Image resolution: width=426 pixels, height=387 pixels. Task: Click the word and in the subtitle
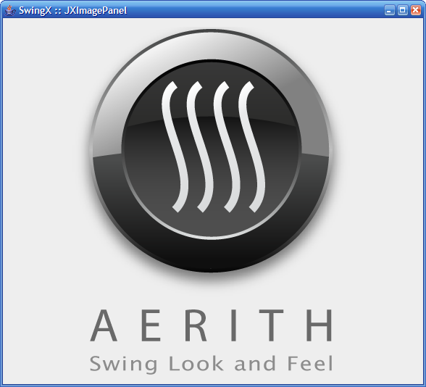pyautogui.click(x=255, y=363)
